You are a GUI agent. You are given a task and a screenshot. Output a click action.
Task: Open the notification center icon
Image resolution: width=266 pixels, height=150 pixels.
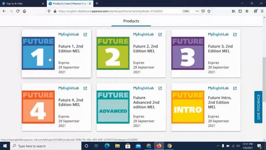[x=259, y=146]
